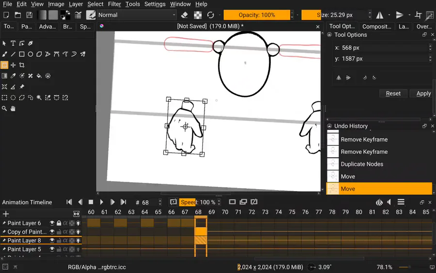This screenshot has height=273, width=436.
Task: Stop the animation playback
Action: 91,202
